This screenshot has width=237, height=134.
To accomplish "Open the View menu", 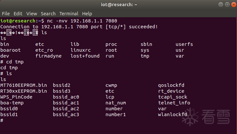I will click(x=31, y=14).
